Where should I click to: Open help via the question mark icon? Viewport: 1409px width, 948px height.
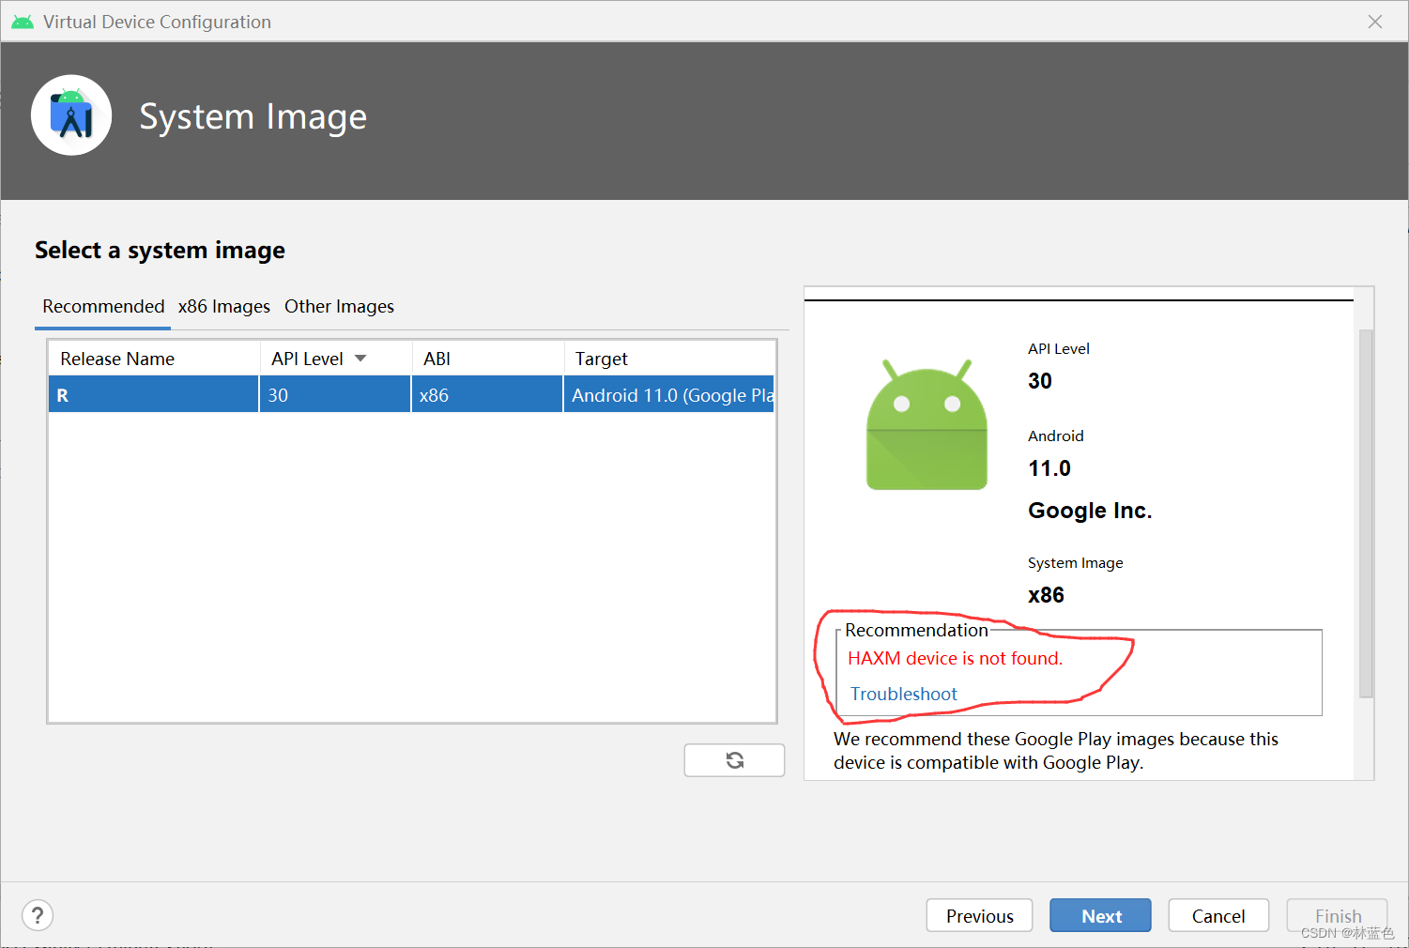[37, 915]
